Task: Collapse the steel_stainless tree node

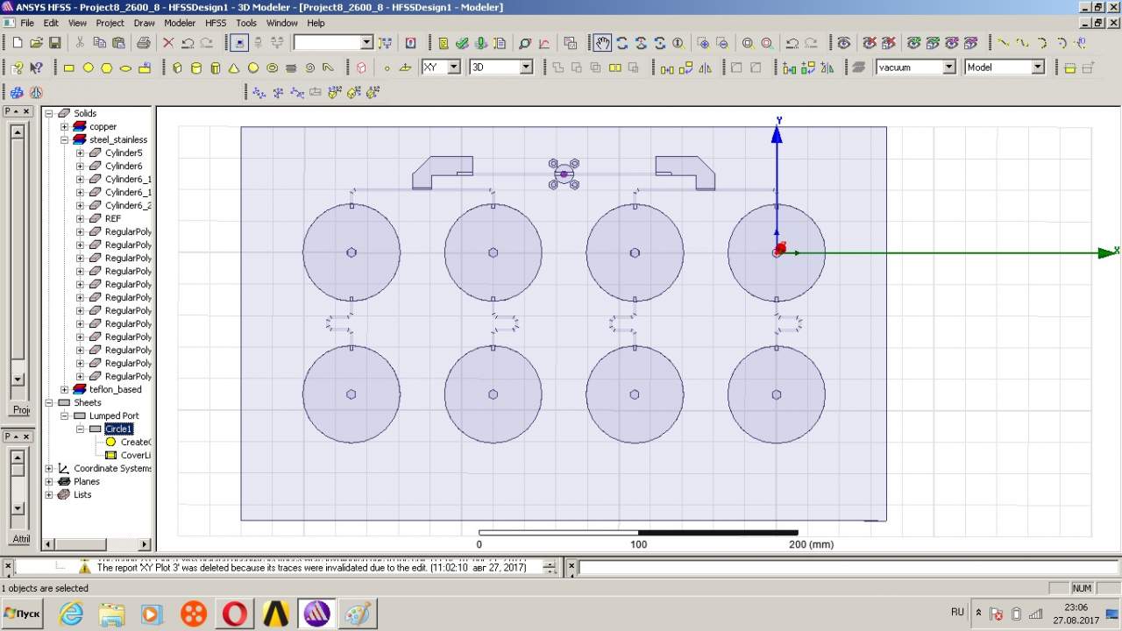Action: (x=65, y=140)
